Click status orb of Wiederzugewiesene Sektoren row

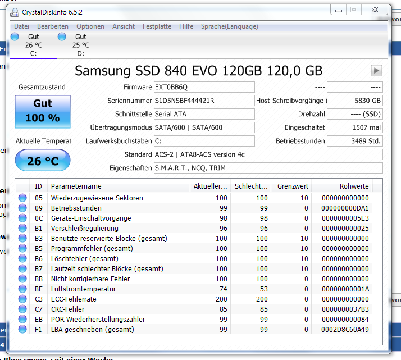coord(22,198)
